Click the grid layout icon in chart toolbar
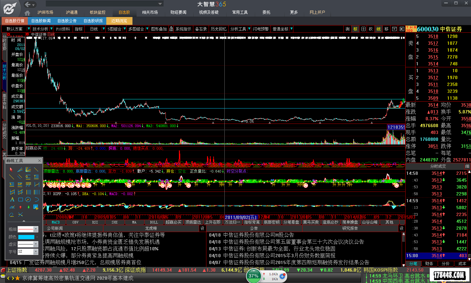471x283 pixels. pos(363,29)
